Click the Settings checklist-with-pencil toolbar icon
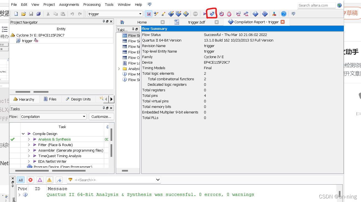This screenshot has width=361, height=202. click(156, 14)
